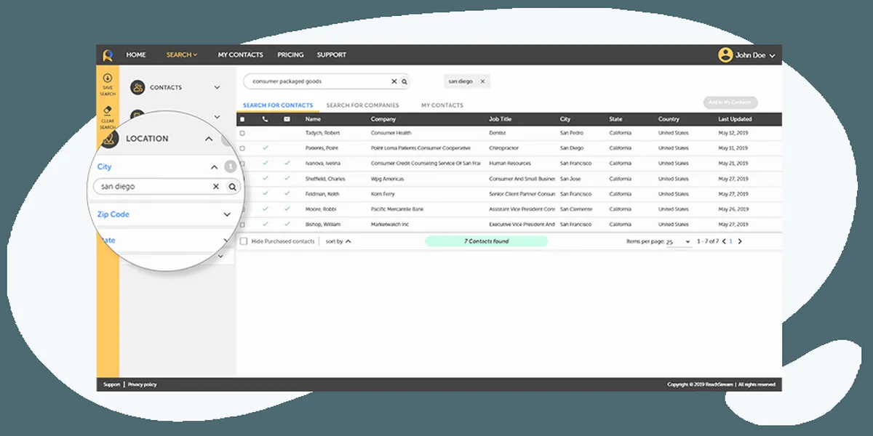Click the Add to My Contacts button

click(x=730, y=102)
